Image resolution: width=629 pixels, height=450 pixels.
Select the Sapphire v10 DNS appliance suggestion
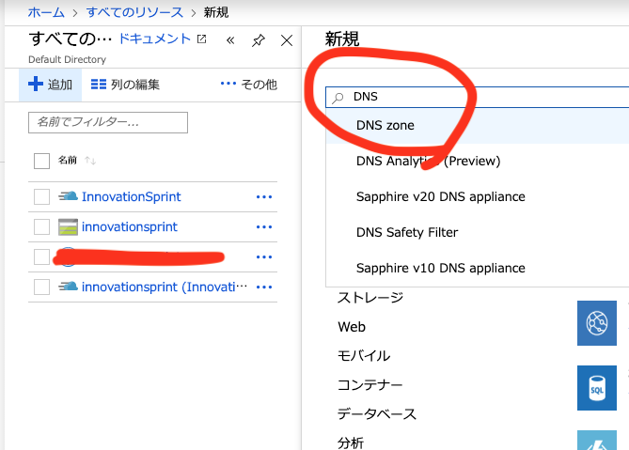click(x=478, y=268)
